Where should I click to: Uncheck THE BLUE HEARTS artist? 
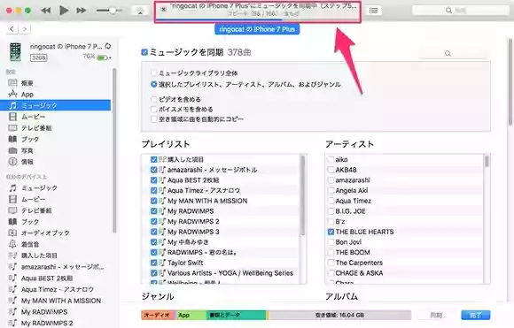tap(331, 232)
